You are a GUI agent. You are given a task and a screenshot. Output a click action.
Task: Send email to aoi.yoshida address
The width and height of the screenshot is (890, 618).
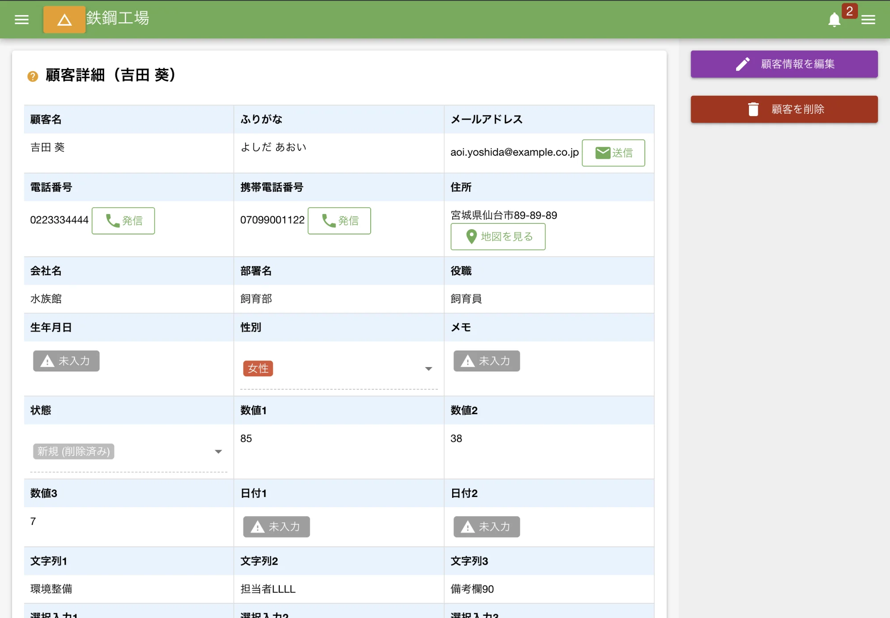click(613, 153)
